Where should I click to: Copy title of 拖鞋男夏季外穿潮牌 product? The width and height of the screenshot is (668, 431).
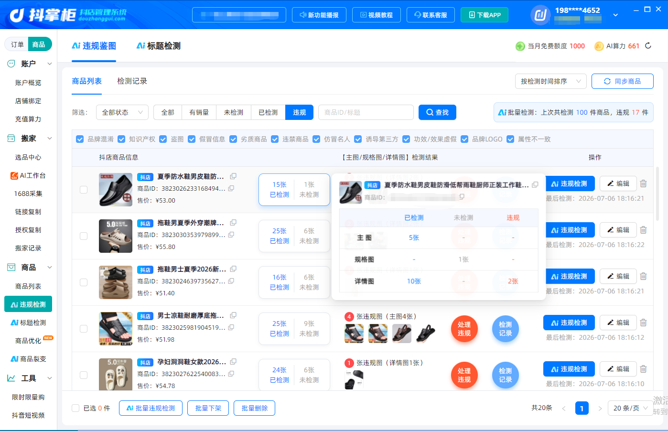[x=233, y=223]
